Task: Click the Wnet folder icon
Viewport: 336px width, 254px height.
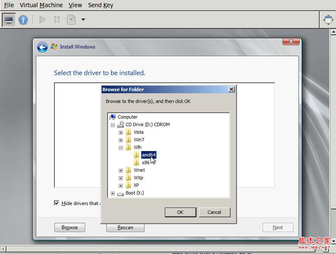Action: [x=128, y=170]
